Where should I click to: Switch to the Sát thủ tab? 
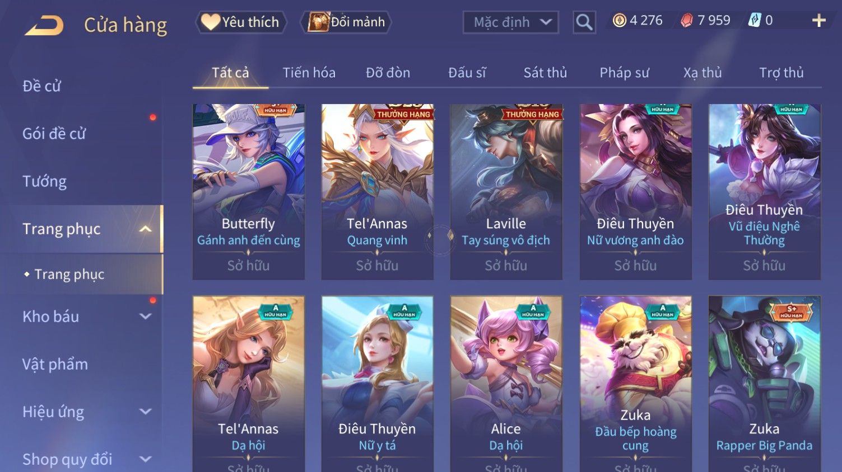pos(545,73)
